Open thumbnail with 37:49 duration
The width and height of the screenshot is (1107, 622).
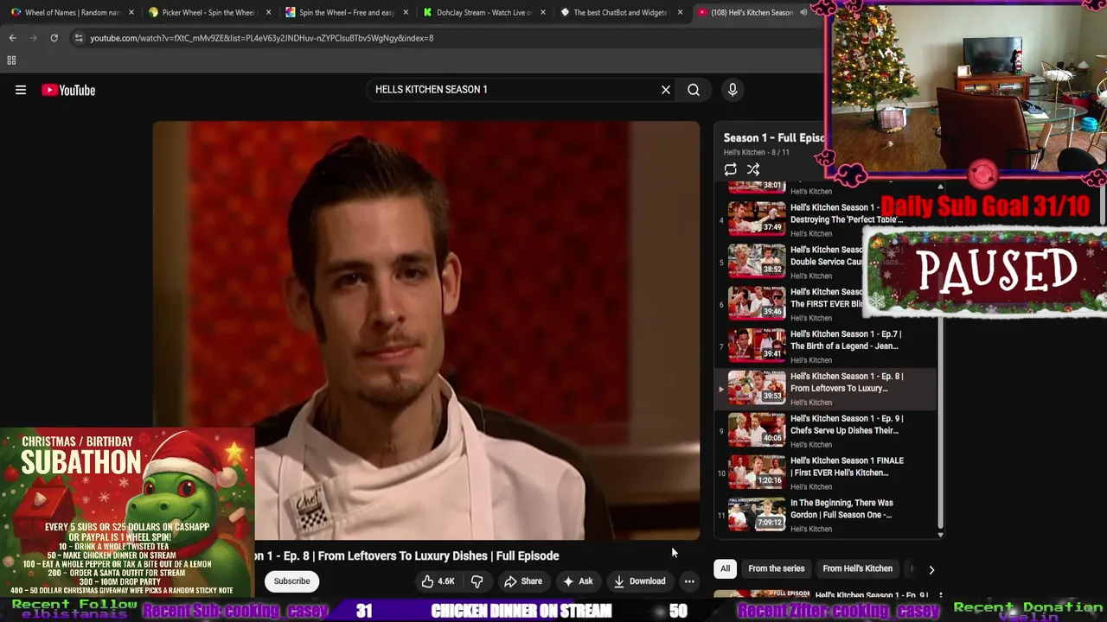757,219
